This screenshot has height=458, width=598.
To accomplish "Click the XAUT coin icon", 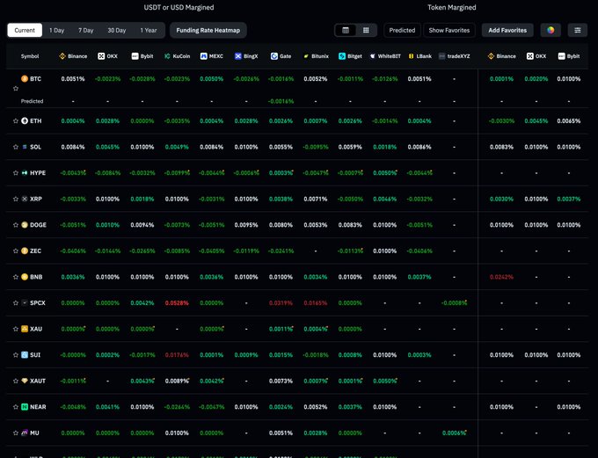I will [x=25, y=381].
